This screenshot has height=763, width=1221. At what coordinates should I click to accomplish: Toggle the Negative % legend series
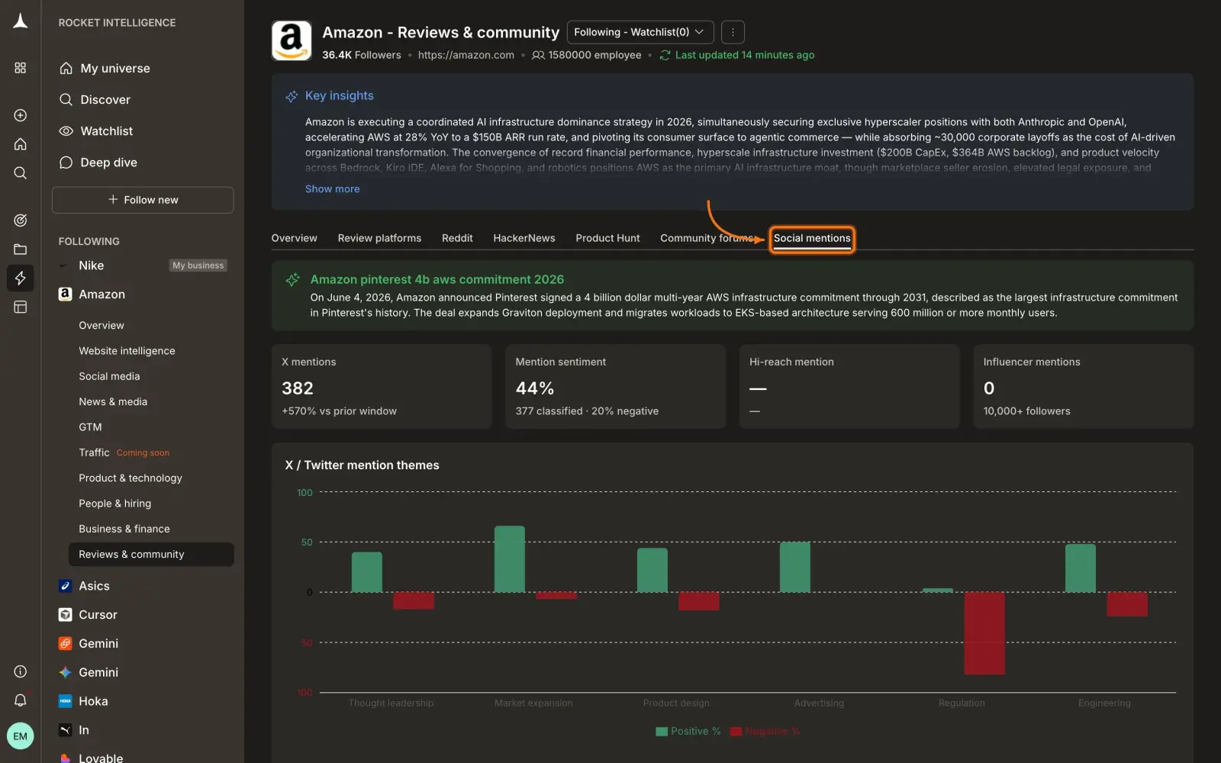point(765,731)
